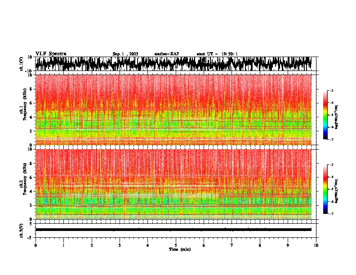Click the "-7" label on ch.2 colorbar

click(331, 214)
